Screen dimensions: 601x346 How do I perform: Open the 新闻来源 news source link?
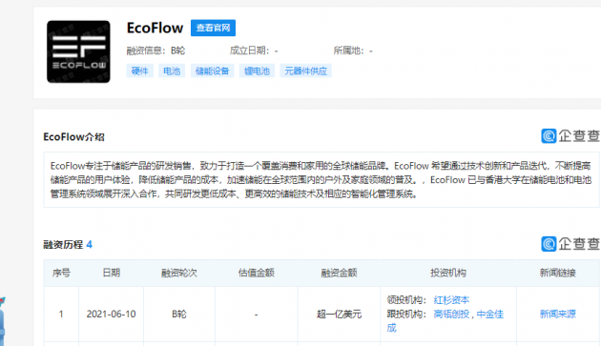tap(558, 315)
